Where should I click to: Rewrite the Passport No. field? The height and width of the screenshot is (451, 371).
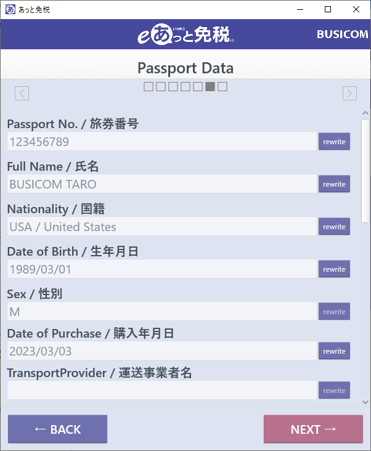[334, 142]
